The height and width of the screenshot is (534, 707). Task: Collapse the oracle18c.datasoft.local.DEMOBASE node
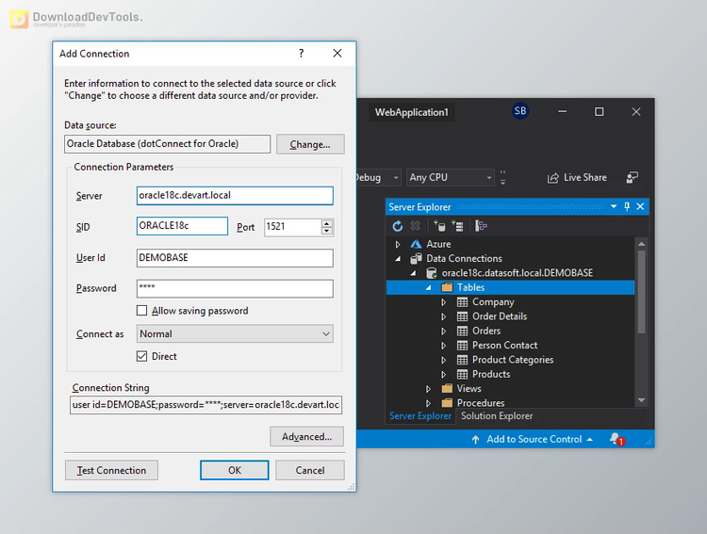click(413, 273)
